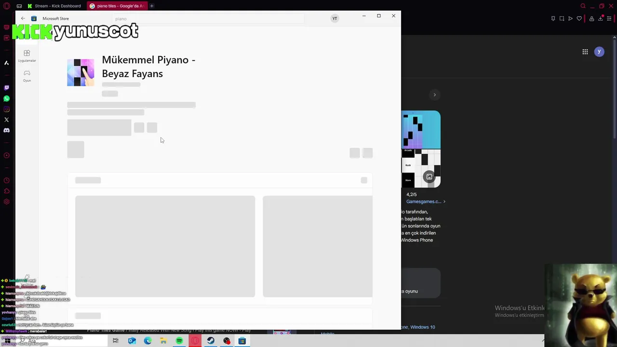This screenshot has height=347, width=617.
Task: Open File Explorer from taskbar
Action: pyautogui.click(x=163, y=341)
